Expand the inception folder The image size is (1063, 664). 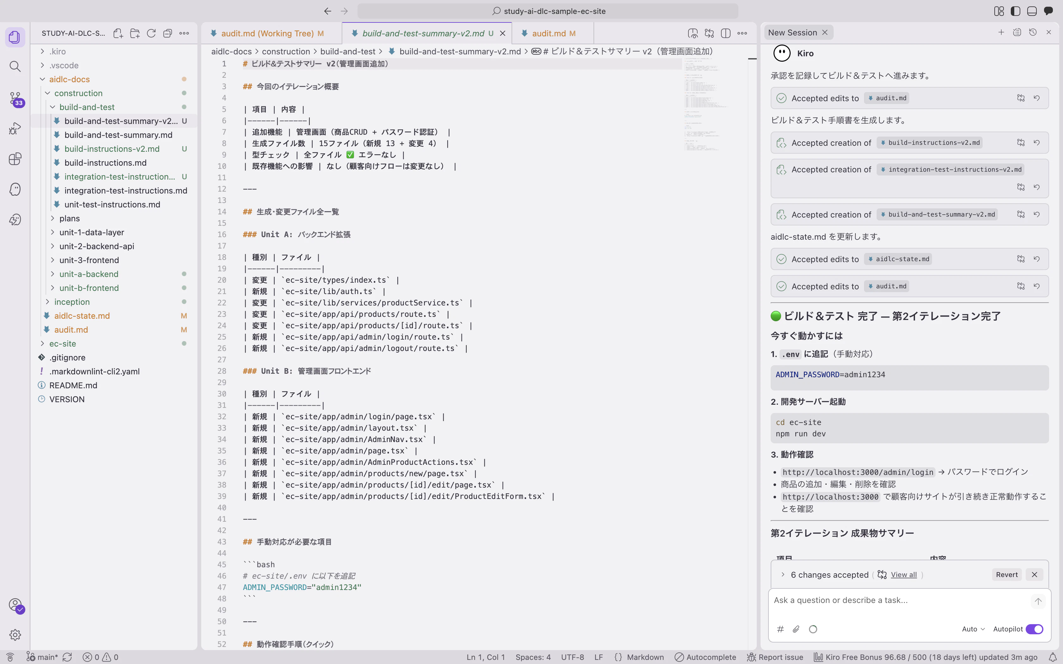click(x=47, y=302)
